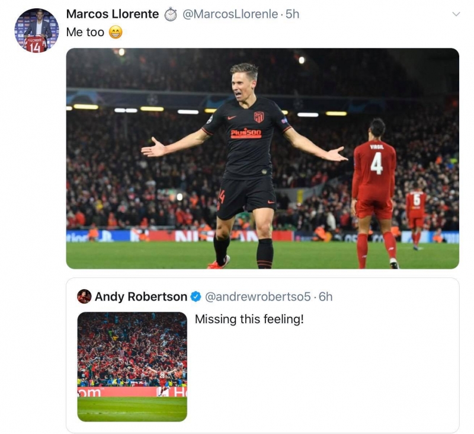Open the quoted tweet card
The width and height of the screenshot is (474, 434).
[262, 355]
